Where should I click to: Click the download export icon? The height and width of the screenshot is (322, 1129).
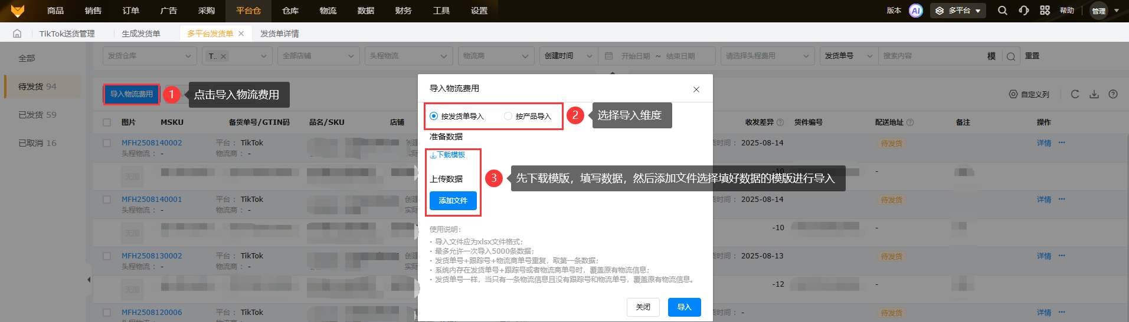pyautogui.click(x=1094, y=94)
